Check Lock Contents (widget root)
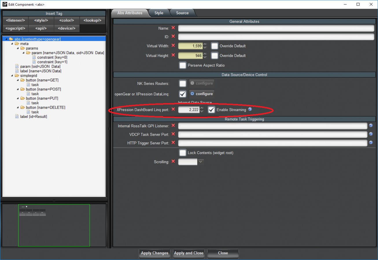This screenshot has height=260, width=378. click(182, 153)
